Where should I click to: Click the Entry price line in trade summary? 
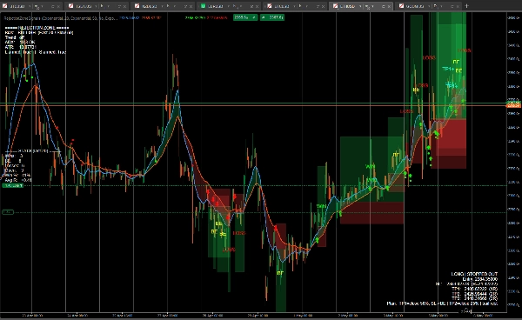[x=480, y=279]
